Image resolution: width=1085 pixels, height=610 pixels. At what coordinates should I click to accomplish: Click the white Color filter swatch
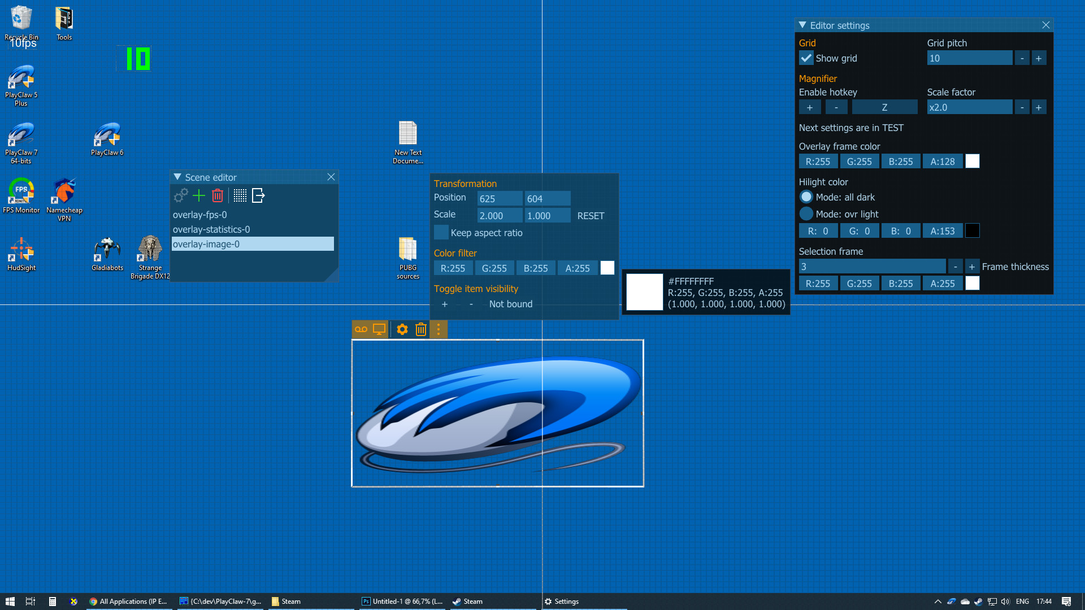click(x=607, y=268)
